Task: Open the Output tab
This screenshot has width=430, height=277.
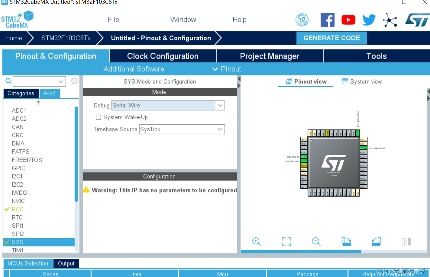Action: (x=66, y=263)
